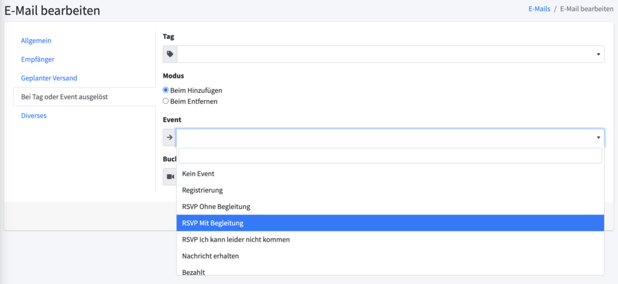This screenshot has height=284, width=618.
Task: Open the Diverses tab
Action: click(34, 115)
